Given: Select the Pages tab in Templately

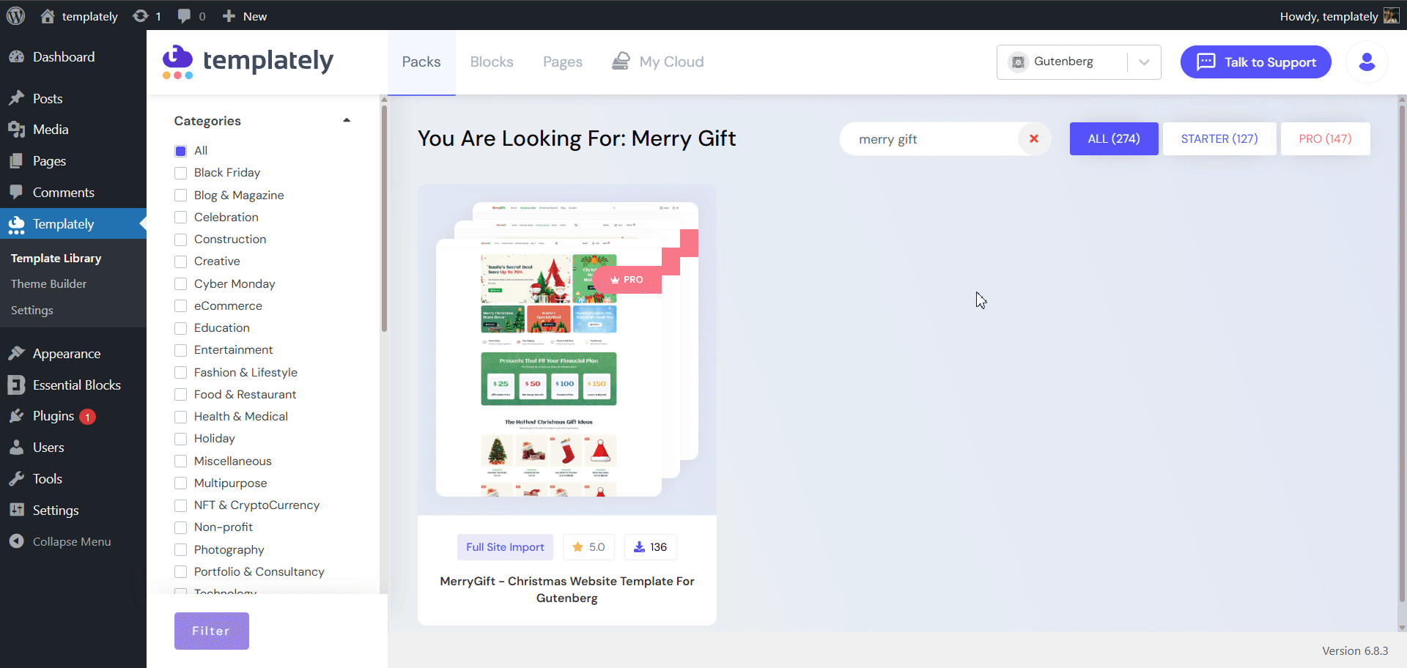Looking at the screenshot, I should click(562, 62).
